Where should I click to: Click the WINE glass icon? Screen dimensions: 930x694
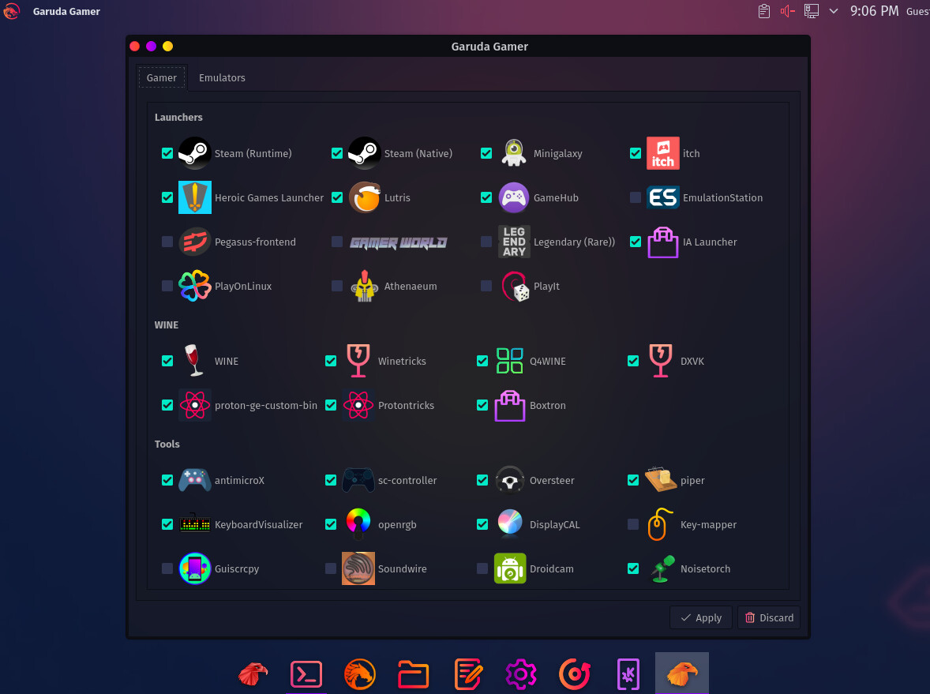click(x=193, y=361)
